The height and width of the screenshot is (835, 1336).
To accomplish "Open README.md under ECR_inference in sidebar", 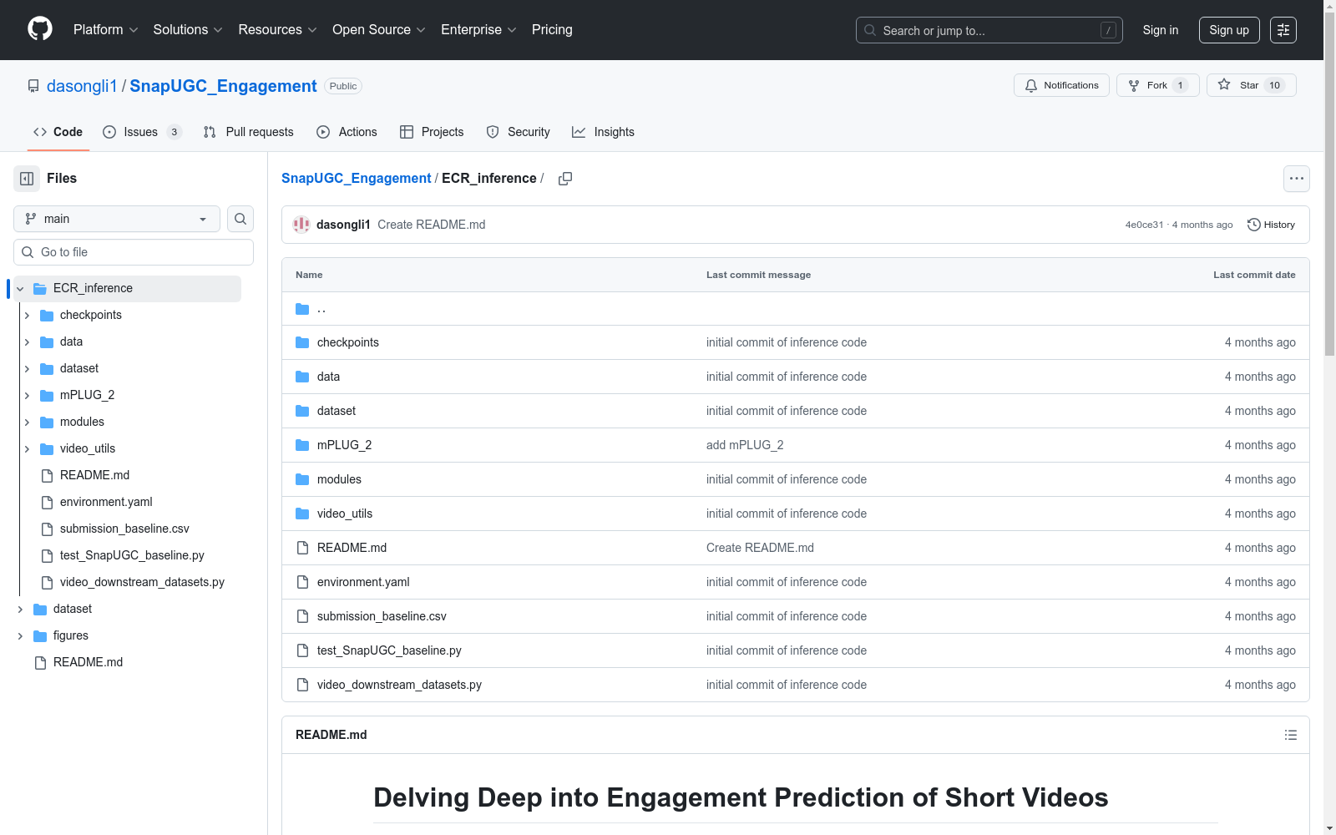I will click(x=94, y=475).
